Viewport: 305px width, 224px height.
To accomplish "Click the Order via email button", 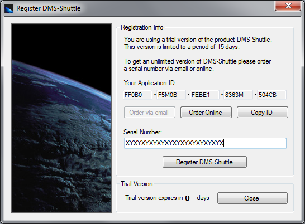I will point(149,113).
